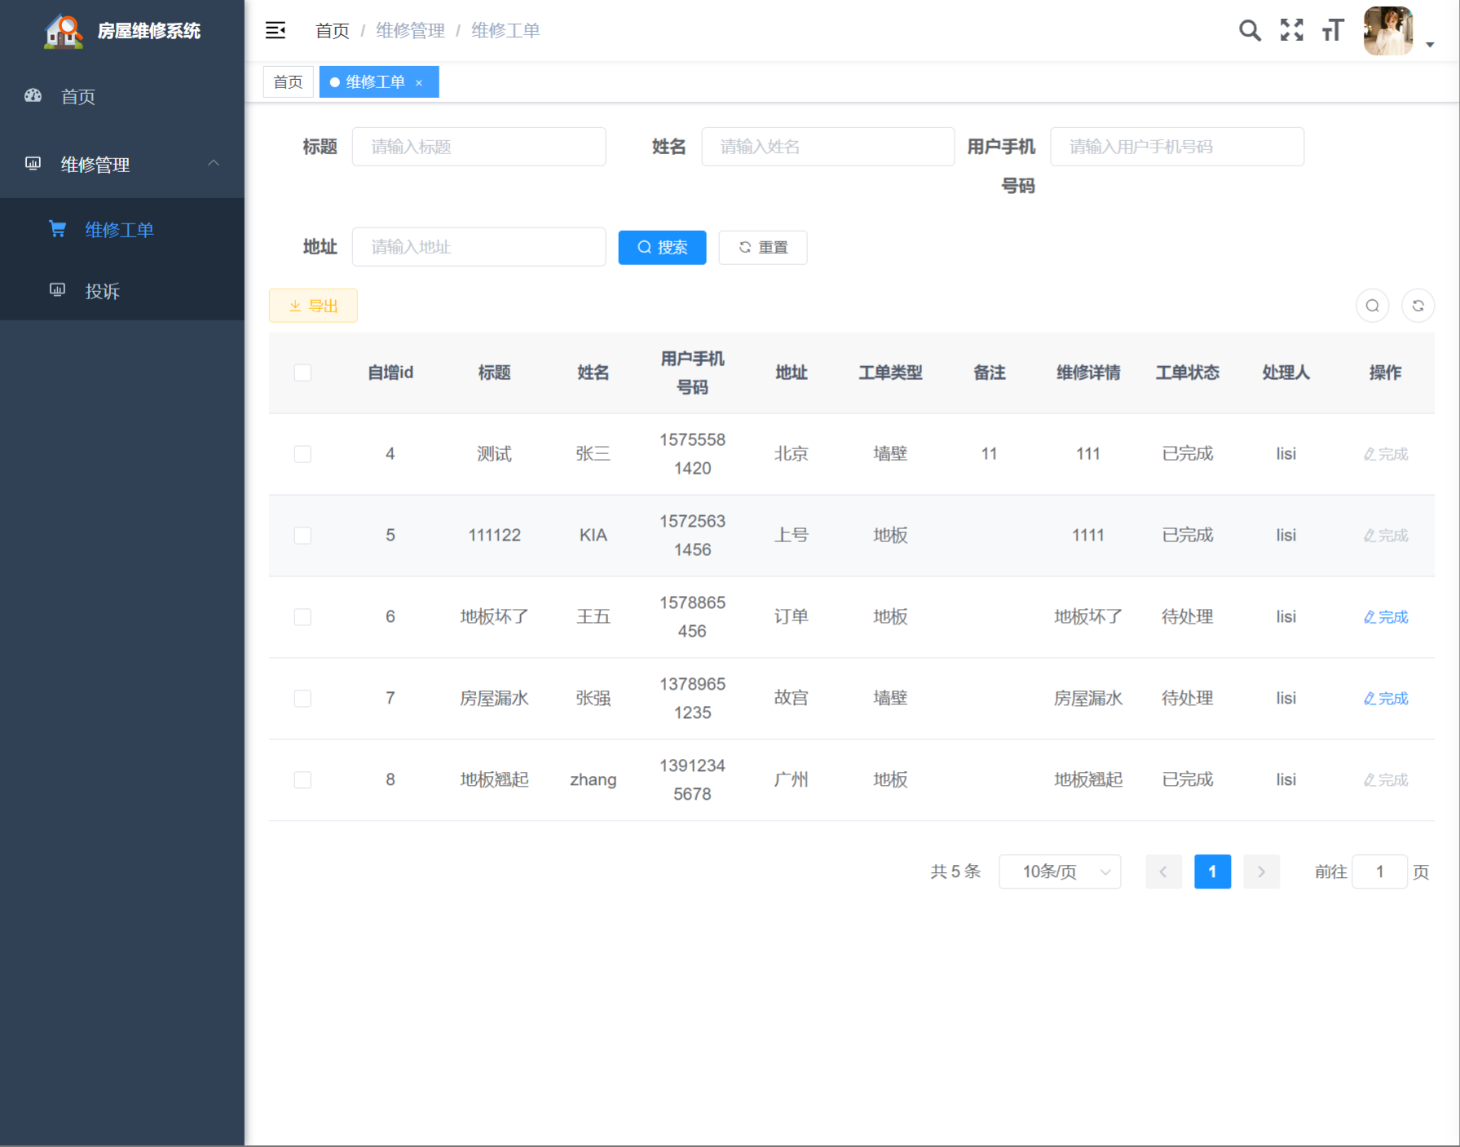
Task: Click the 搜索 button
Action: 662,247
